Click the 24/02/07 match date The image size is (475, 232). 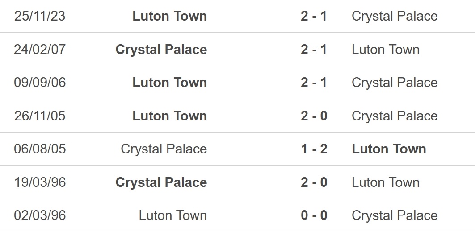coord(40,50)
